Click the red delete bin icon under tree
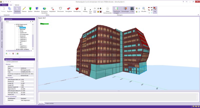The height and width of the screenshot is (108, 200). (13, 54)
